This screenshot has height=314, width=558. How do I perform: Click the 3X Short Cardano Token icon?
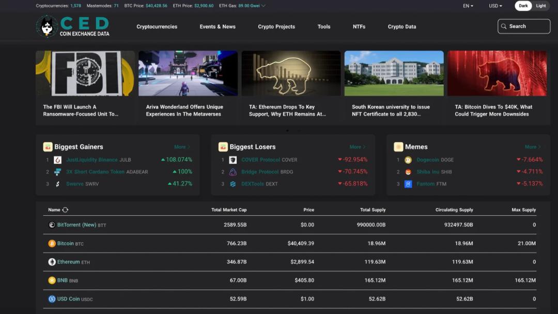(x=58, y=172)
